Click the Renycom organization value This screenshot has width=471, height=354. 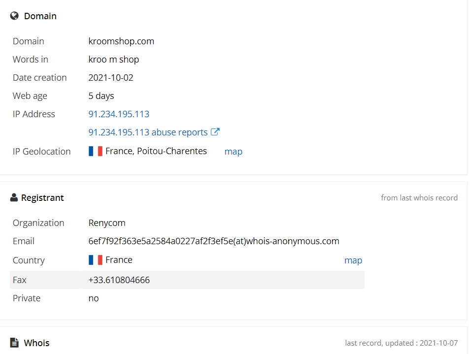click(107, 223)
